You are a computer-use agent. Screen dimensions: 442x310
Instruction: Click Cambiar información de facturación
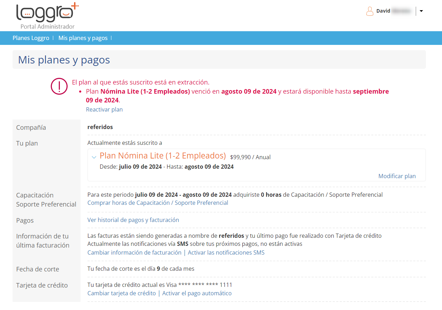click(134, 252)
